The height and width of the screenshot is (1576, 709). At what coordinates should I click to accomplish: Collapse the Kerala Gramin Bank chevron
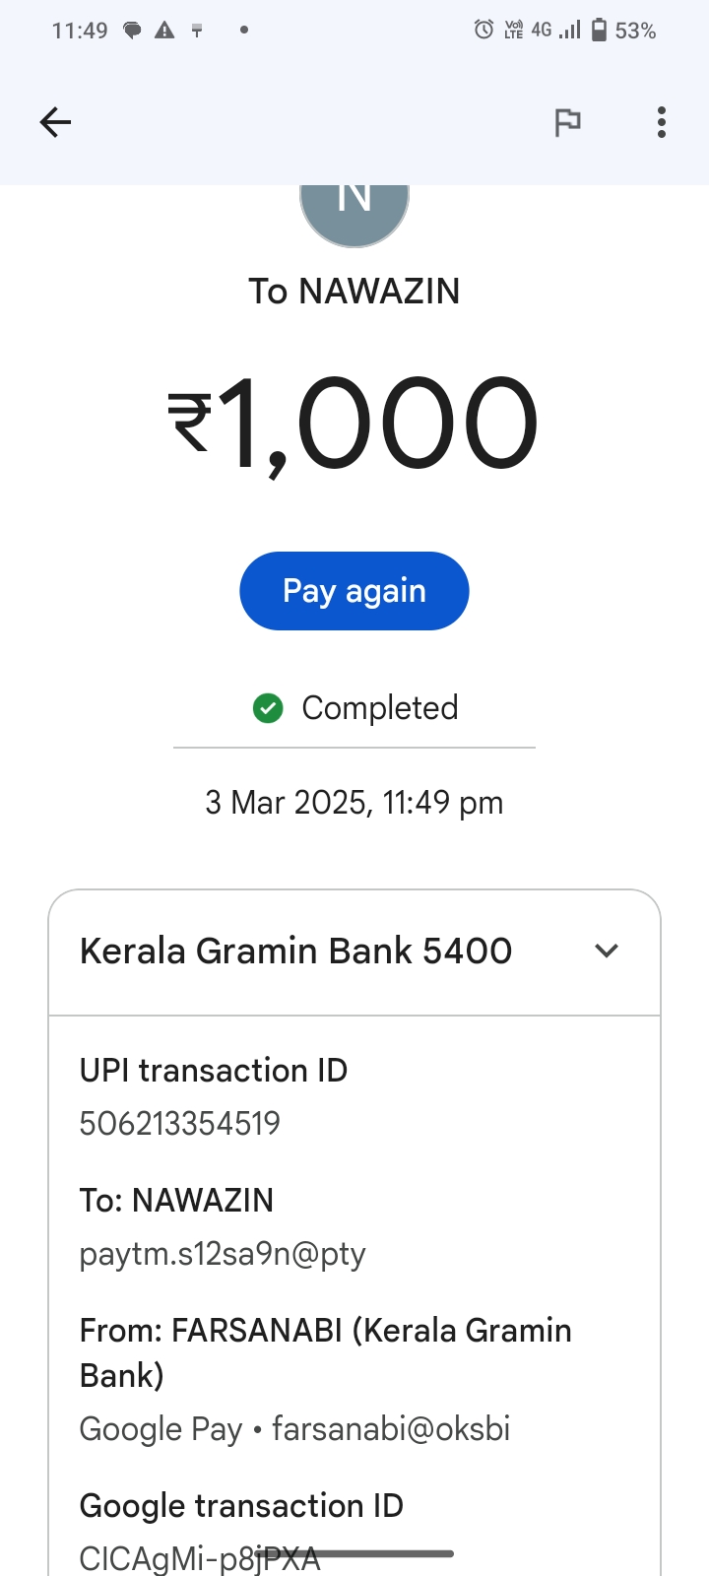tap(607, 951)
